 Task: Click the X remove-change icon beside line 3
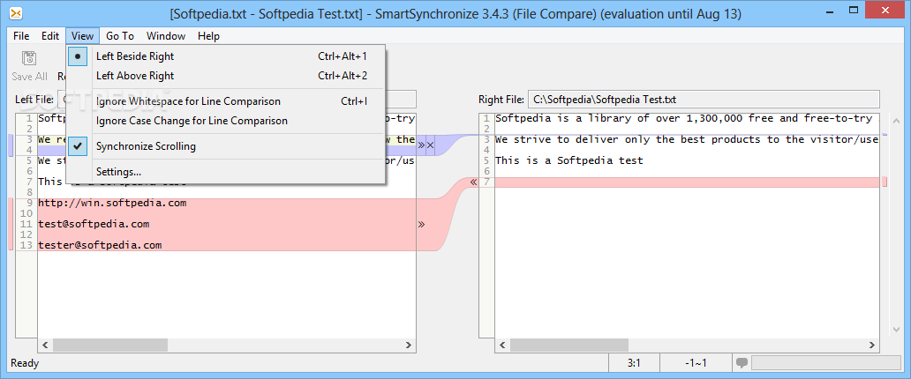click(431, 145)
